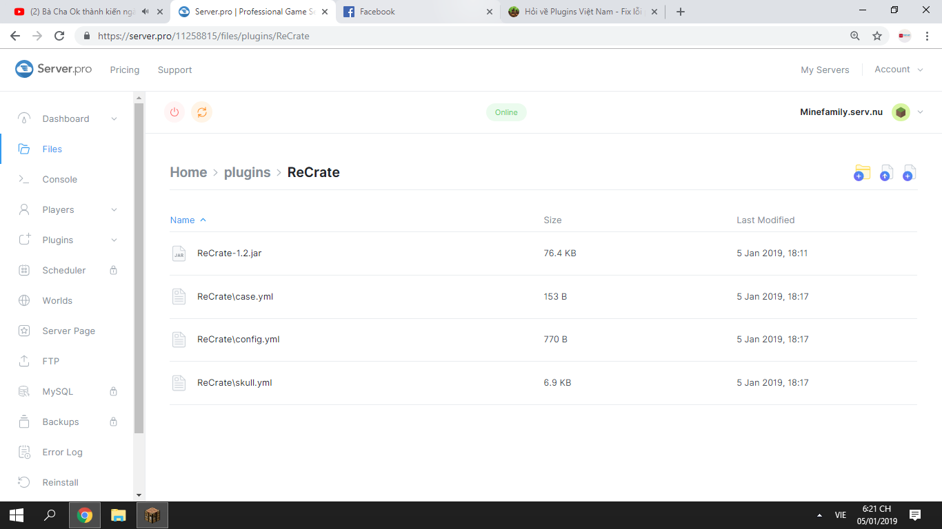Image resolution: width=942 pixels, height=529 pixels.
Task: Click the browser address bar URL
Action: pos(203,36)
